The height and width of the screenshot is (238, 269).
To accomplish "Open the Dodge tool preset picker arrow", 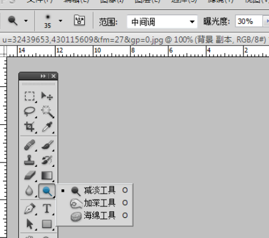I will (26, 21).
